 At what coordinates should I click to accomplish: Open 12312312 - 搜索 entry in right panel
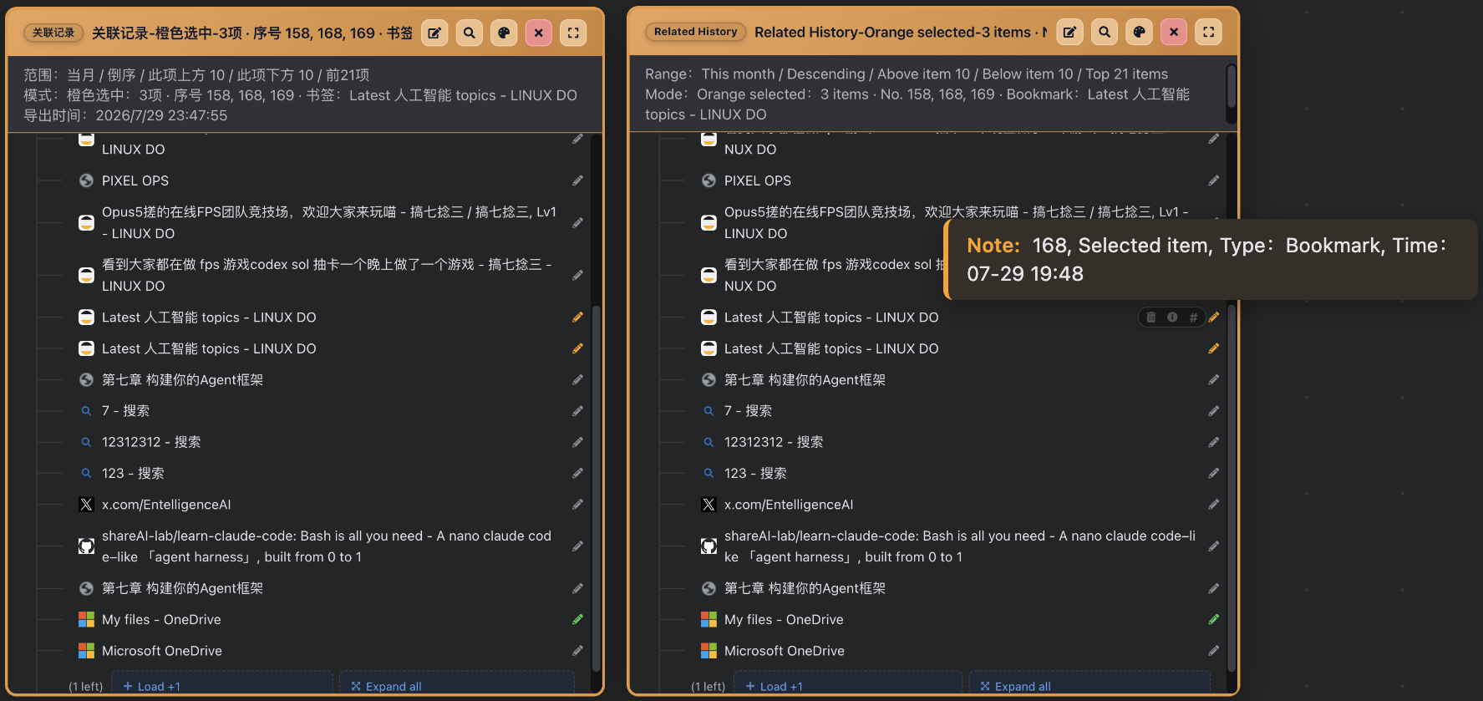coord(774,442)
